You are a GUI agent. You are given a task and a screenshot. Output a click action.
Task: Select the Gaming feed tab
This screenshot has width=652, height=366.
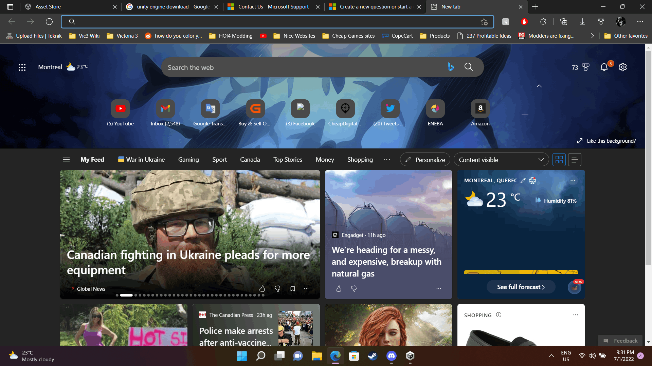click(x=188, y=160)
